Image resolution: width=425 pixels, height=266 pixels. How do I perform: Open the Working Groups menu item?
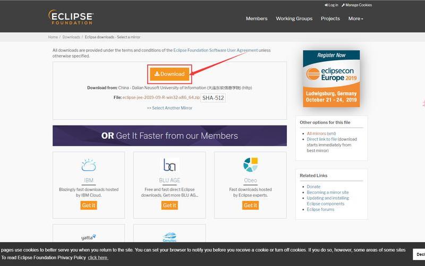coord(294,19)
